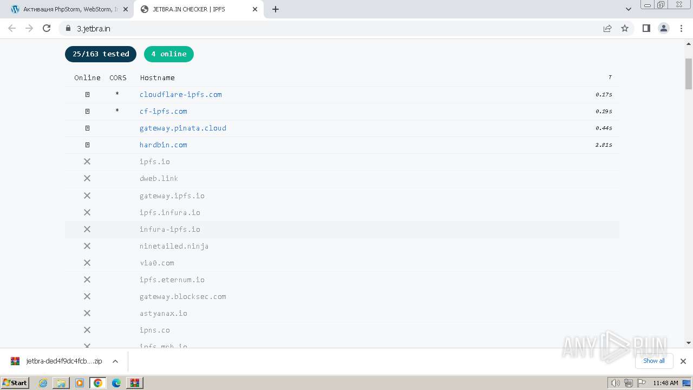Click the online status icon for cf-ipfs.com
This screenshot has width=693, height=390.
87,111
